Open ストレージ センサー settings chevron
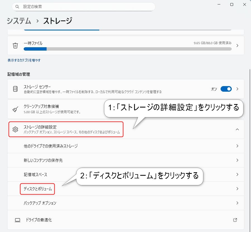Screen dimensions: 251x232 point(237,89)
